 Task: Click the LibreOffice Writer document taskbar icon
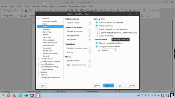38,96
